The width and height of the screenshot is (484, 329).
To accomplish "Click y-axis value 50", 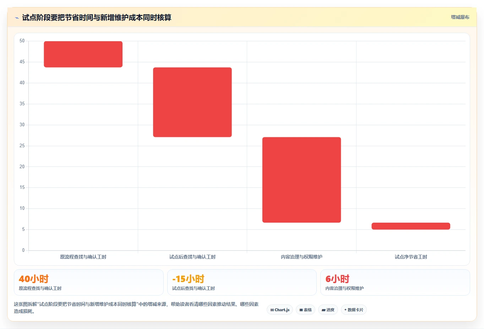I will (x=22, y=41).
